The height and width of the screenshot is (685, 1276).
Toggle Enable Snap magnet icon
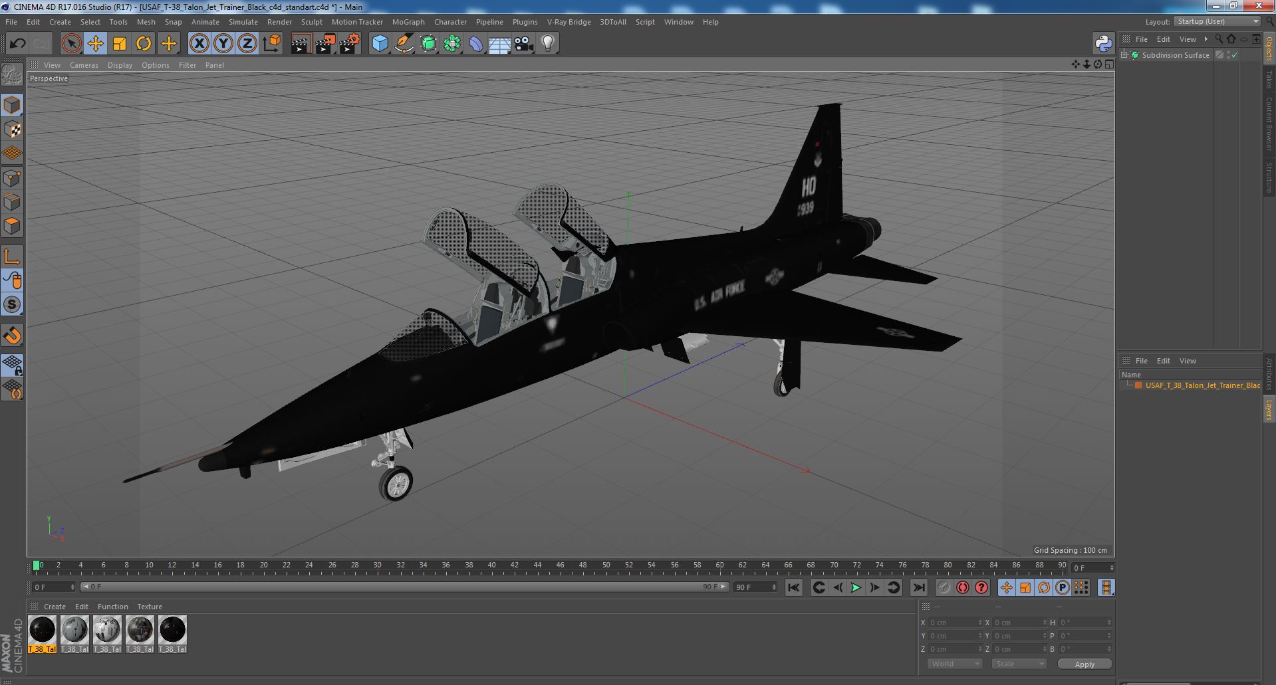[x=12, y=336]
